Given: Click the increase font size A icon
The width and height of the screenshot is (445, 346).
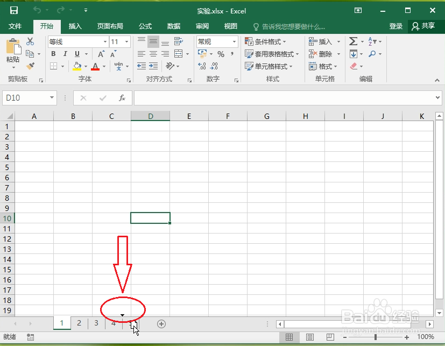Looking at the screenshot, I should [100, 53].
